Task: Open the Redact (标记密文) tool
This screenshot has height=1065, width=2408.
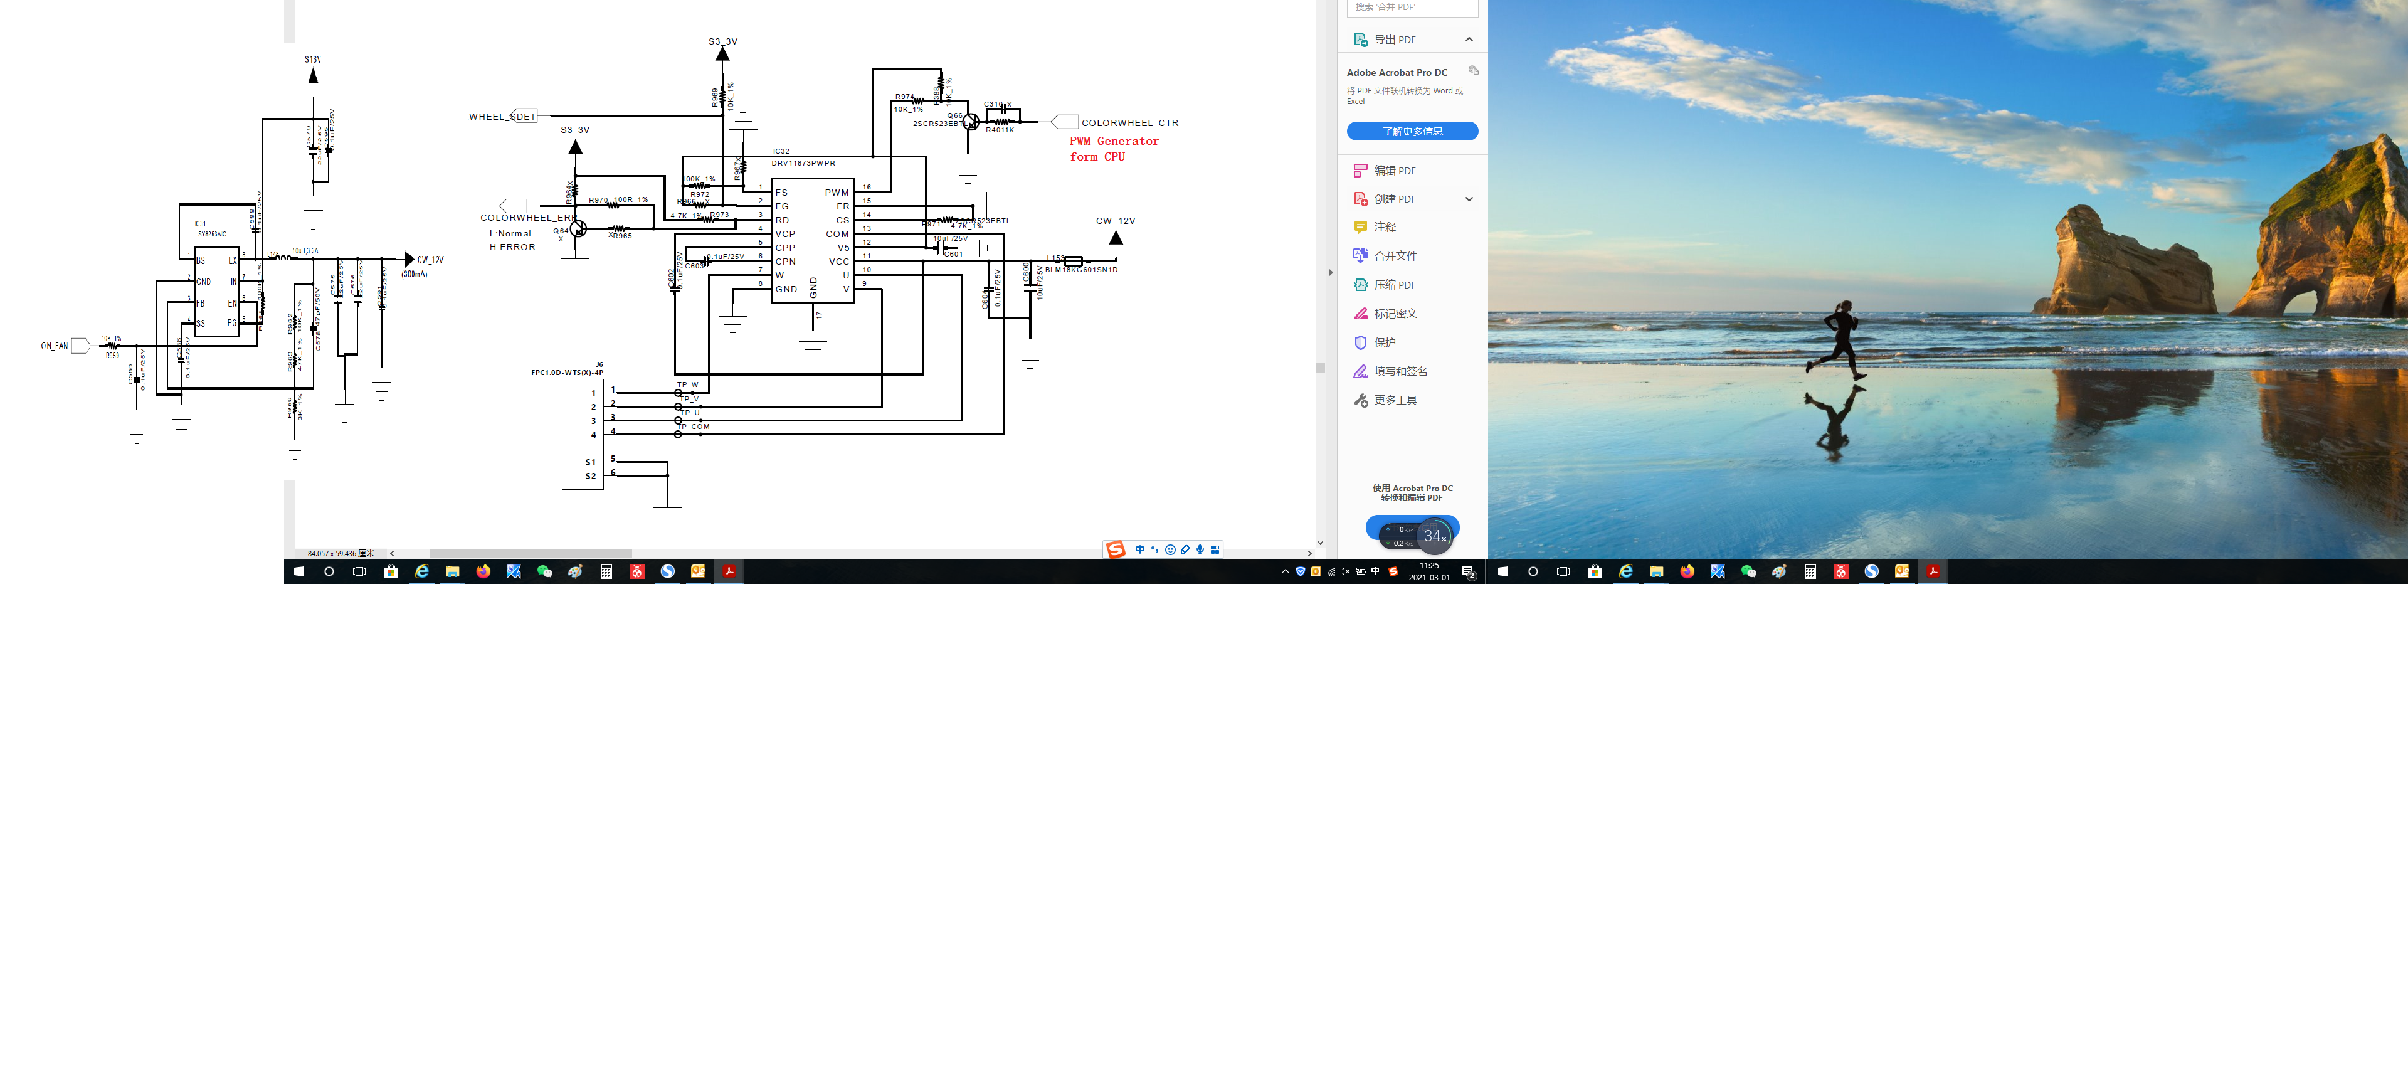Action: coord(1395,314)
